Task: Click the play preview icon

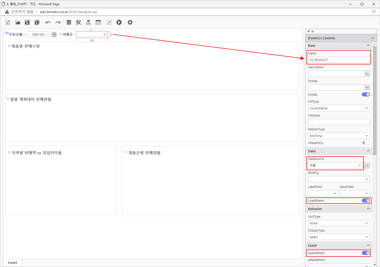Action: pyautogui.click(x=119, y=23)
